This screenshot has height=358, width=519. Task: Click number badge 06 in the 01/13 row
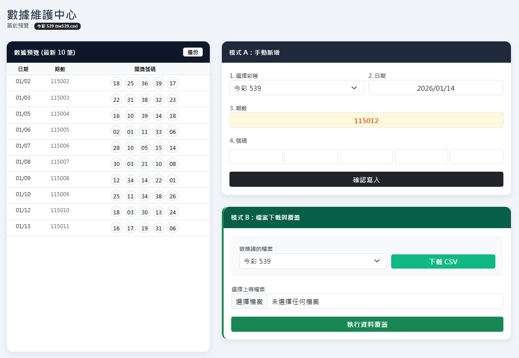click(172, 228)
